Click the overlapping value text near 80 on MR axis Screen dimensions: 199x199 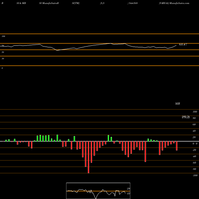(x=185, y=117)
